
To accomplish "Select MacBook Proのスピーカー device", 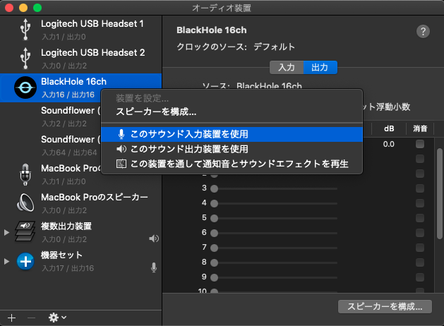I will (80, 203).
